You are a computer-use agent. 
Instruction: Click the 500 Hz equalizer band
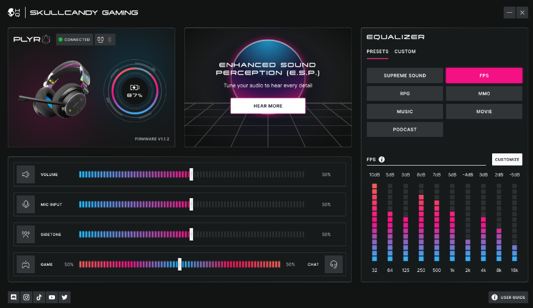point(437,222)
